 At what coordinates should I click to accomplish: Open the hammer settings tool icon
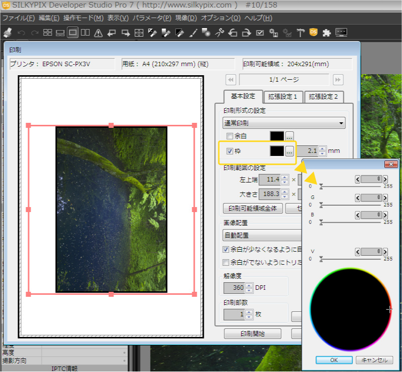301,33
